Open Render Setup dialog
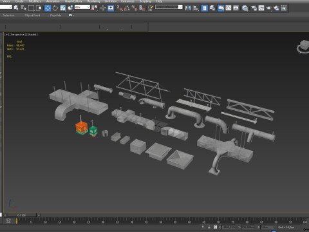Screen dimensions: 309x232 254,8
